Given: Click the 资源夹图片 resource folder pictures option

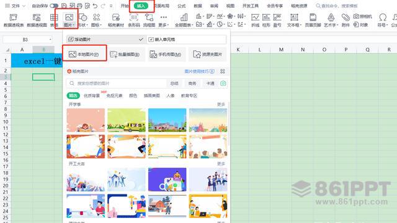Looking at the screenshot, I should (208, 55).
